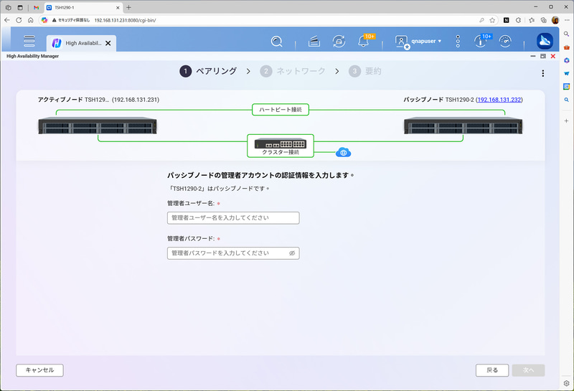Maximize the High Availability Manager window

click(543, 56)
